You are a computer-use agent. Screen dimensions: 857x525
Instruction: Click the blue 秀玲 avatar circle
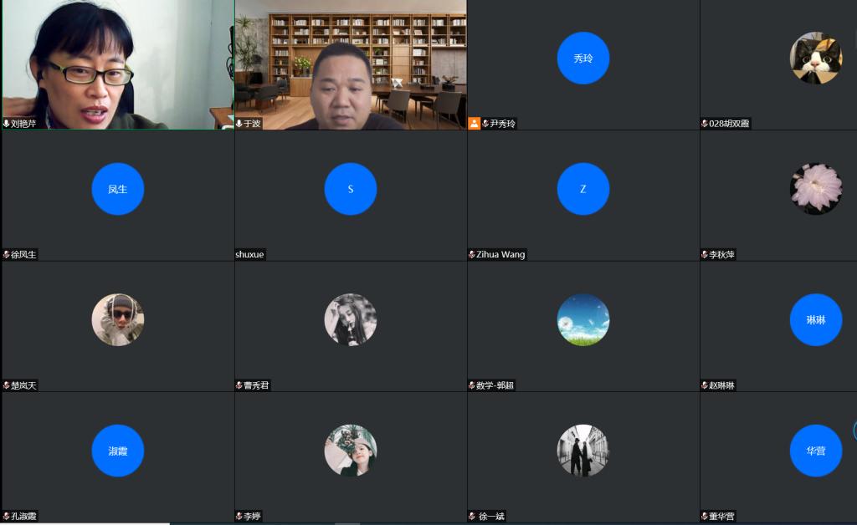[x=582, y=58]
